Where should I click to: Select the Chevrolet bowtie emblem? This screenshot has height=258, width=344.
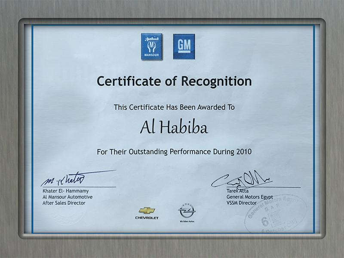coord(147,210)
